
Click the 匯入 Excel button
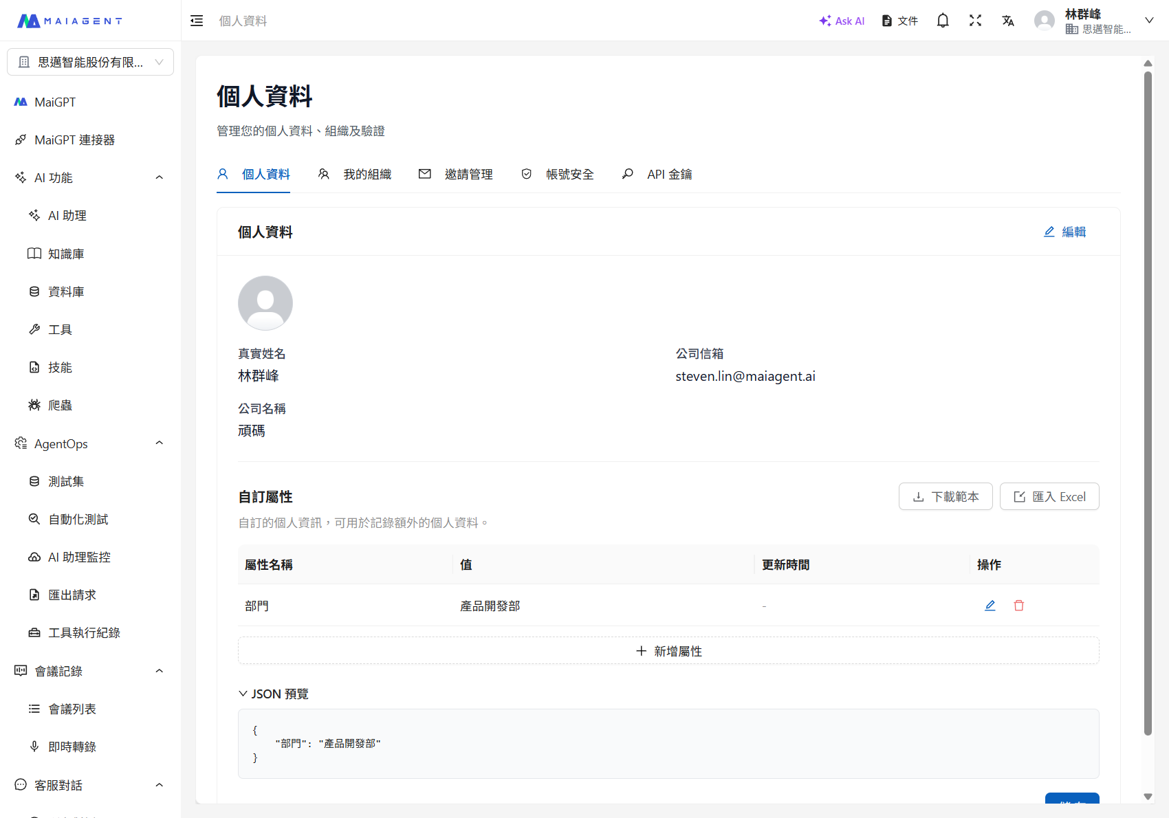pyautogui.click(x=1049, y=496)
